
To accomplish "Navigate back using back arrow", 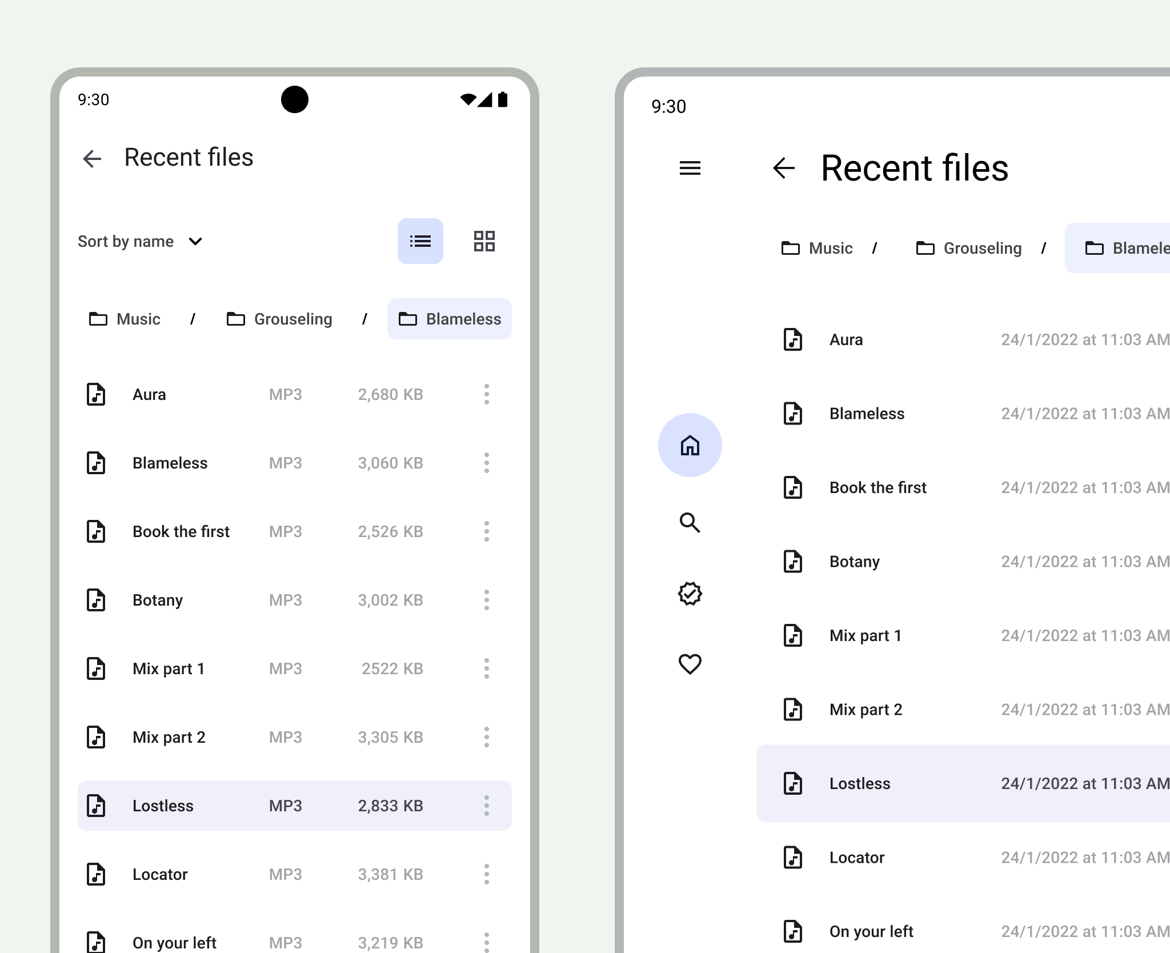I will (93, 157).
